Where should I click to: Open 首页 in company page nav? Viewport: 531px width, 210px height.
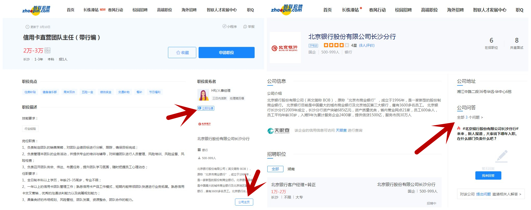[x=327, y=10]
